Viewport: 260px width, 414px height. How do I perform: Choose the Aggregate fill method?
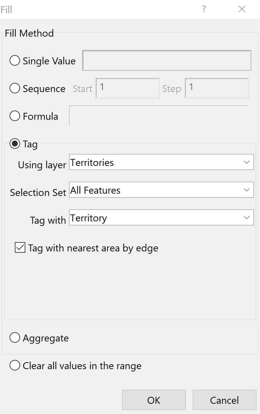coord(15,338)
